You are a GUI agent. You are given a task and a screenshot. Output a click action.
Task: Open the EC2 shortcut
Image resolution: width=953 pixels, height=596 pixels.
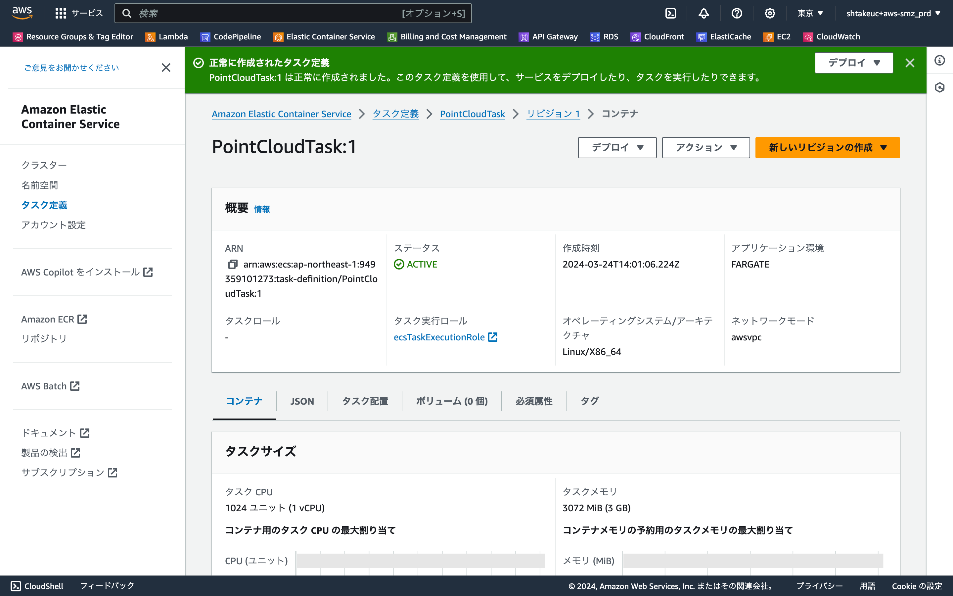coord(777,37)
